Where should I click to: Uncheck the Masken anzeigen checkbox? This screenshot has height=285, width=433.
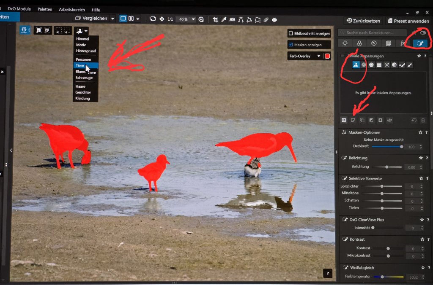[290, 45]
